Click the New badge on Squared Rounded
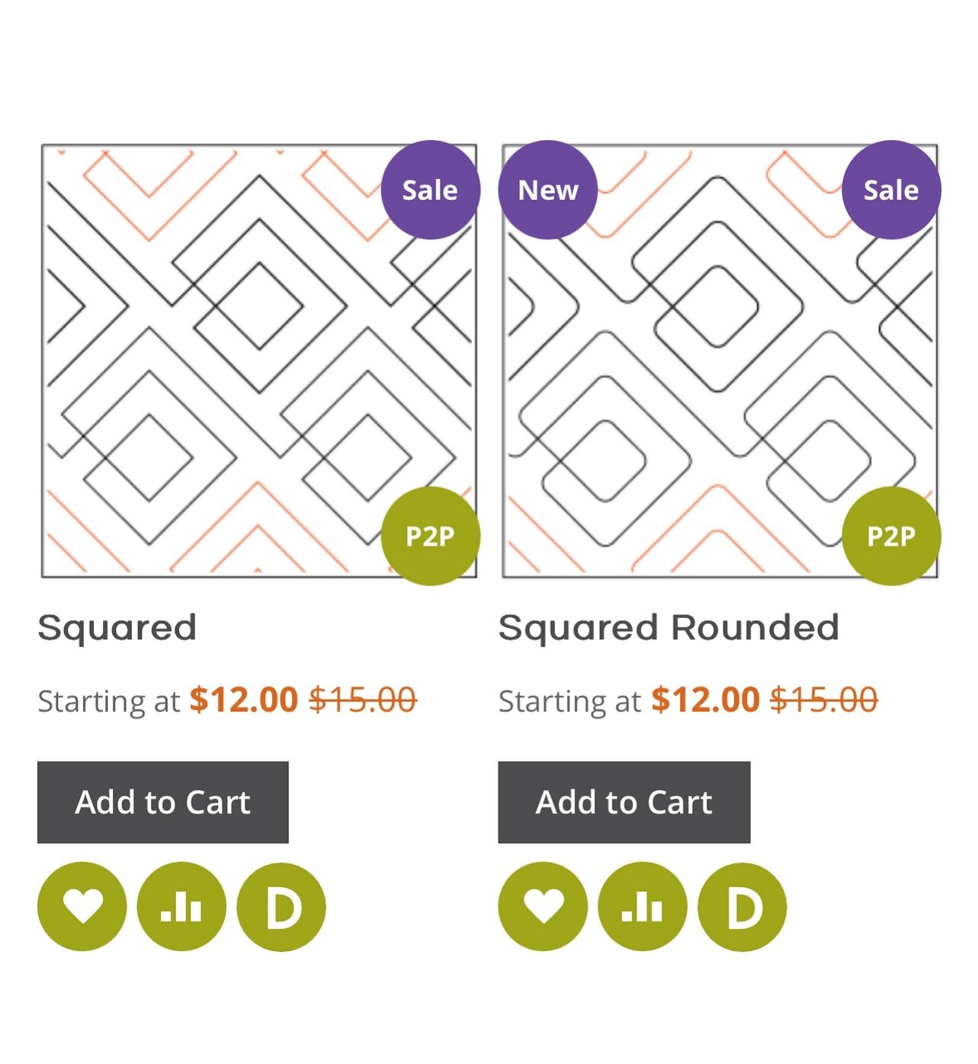 coord(548,190)
